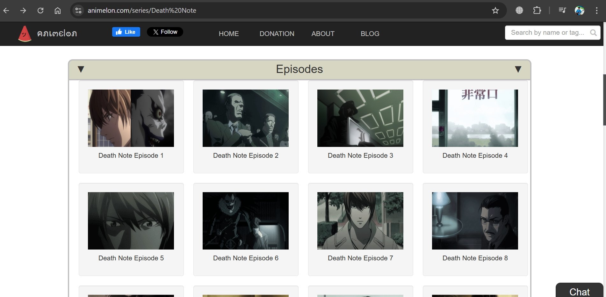
Task: Go forward in browser history
Action: (23, 11)
